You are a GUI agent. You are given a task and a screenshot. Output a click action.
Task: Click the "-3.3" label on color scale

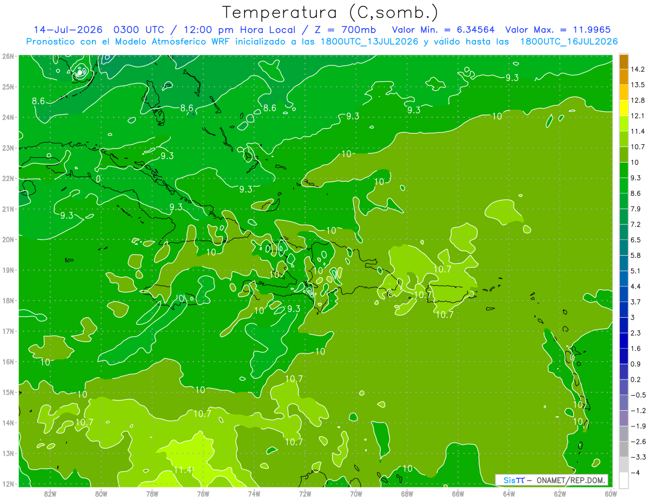pyautogui.click(x=639, y=457)
